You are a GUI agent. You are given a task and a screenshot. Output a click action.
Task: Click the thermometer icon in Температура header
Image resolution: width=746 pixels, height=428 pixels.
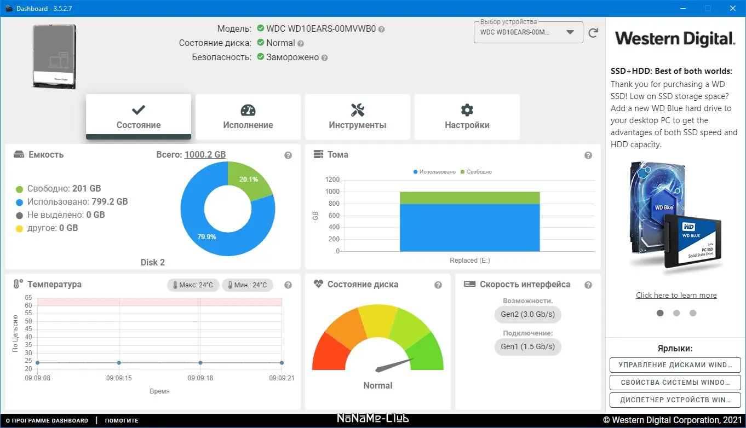click(18, 285)
